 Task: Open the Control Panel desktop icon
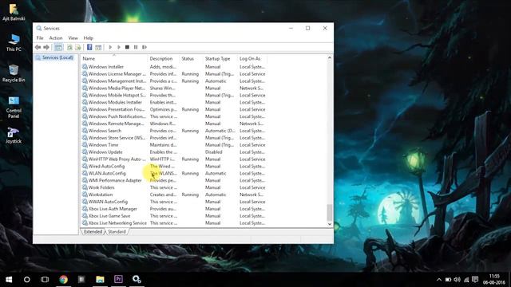(14, 108)
